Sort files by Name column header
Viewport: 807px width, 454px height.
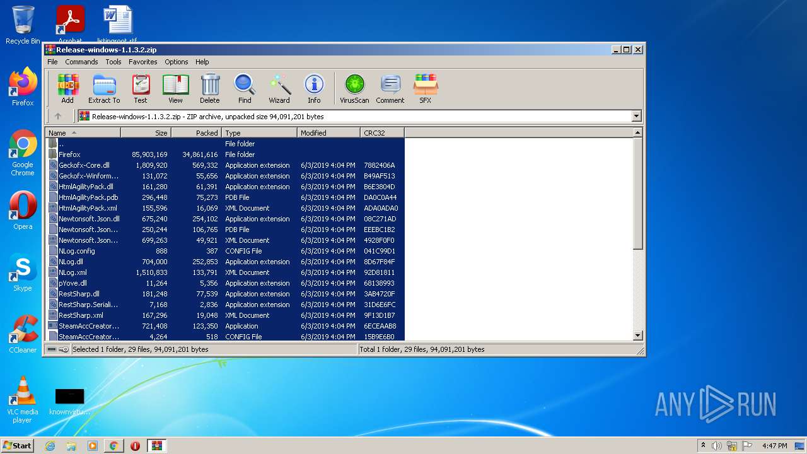[x=82, y=133]
